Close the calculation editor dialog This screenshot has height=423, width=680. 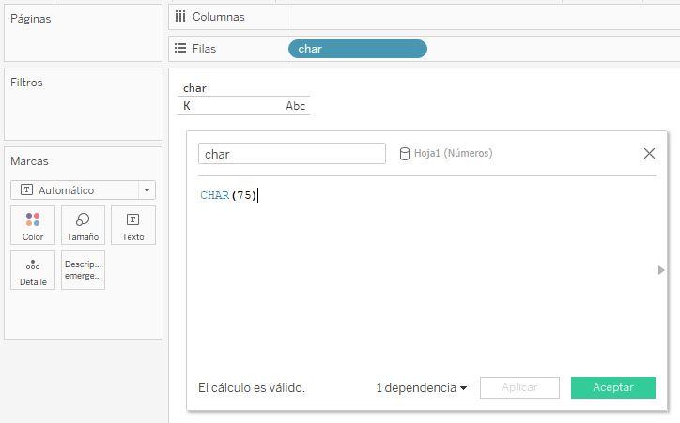tap(649, 153)
